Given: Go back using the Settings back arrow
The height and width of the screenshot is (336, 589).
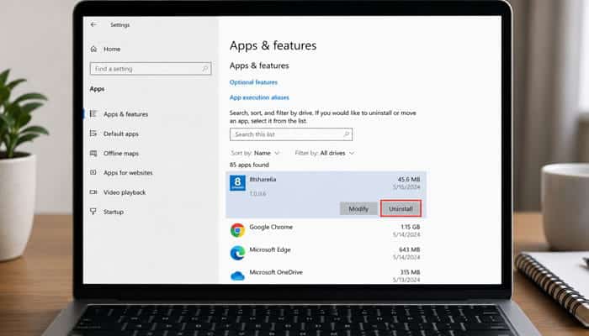Looking at the screenshot, I should [x=93, y=24].
